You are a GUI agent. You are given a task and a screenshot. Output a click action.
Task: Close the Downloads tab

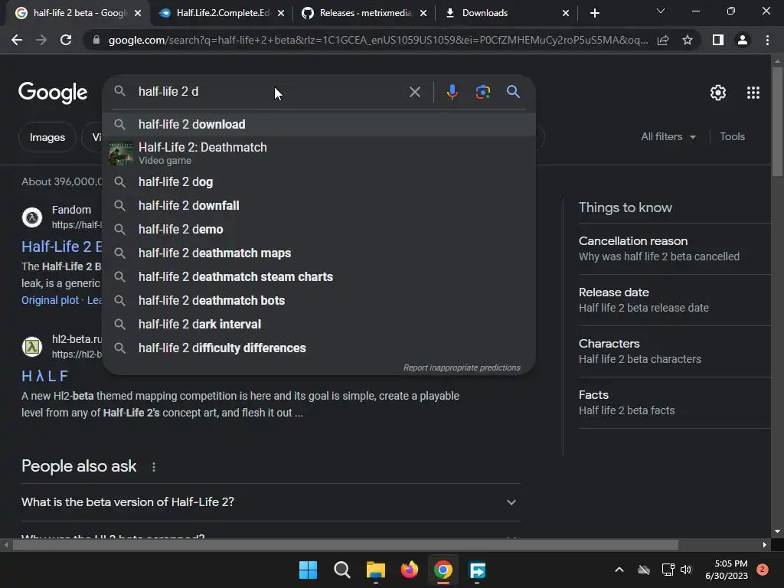[566, 13]
